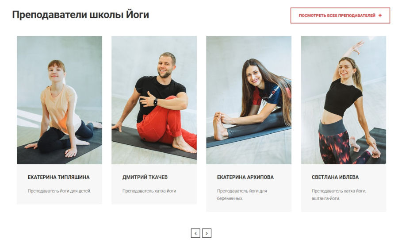Click the Екатерина Архипова teacher card footer
The height and width of the screenshot is (240, 398).
249,188
